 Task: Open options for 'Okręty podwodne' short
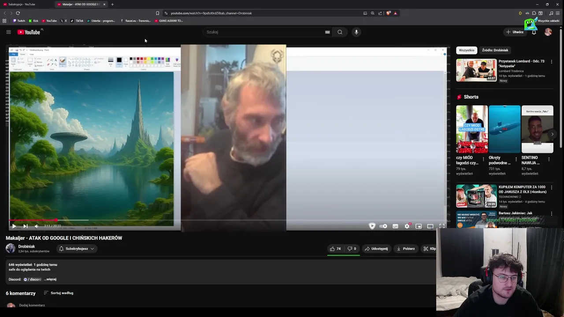point(516,159)
